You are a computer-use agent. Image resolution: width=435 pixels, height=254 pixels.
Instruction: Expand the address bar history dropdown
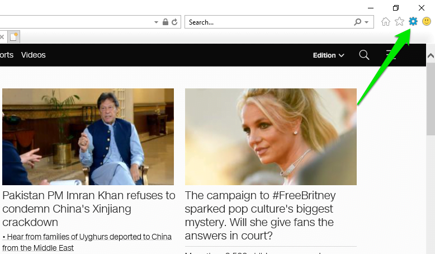point(157,22)
